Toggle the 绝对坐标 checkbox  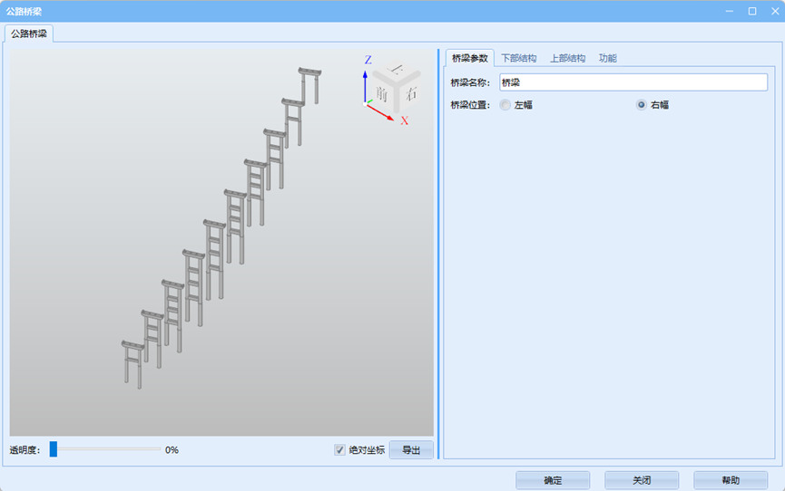tap(340, 449)
